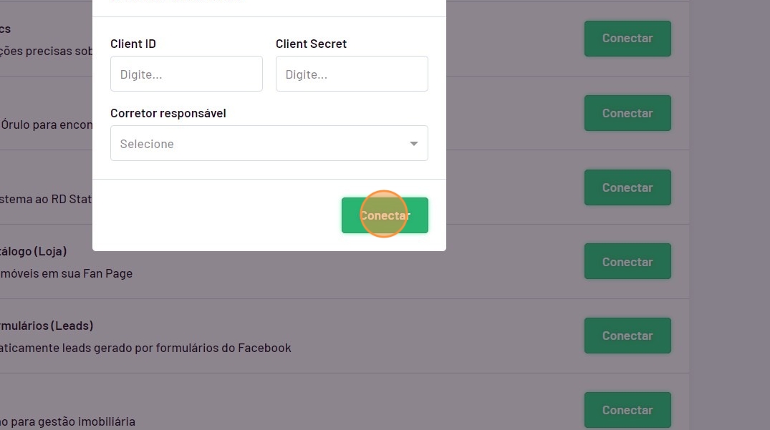Click the Client Secret label

point(311,44)
